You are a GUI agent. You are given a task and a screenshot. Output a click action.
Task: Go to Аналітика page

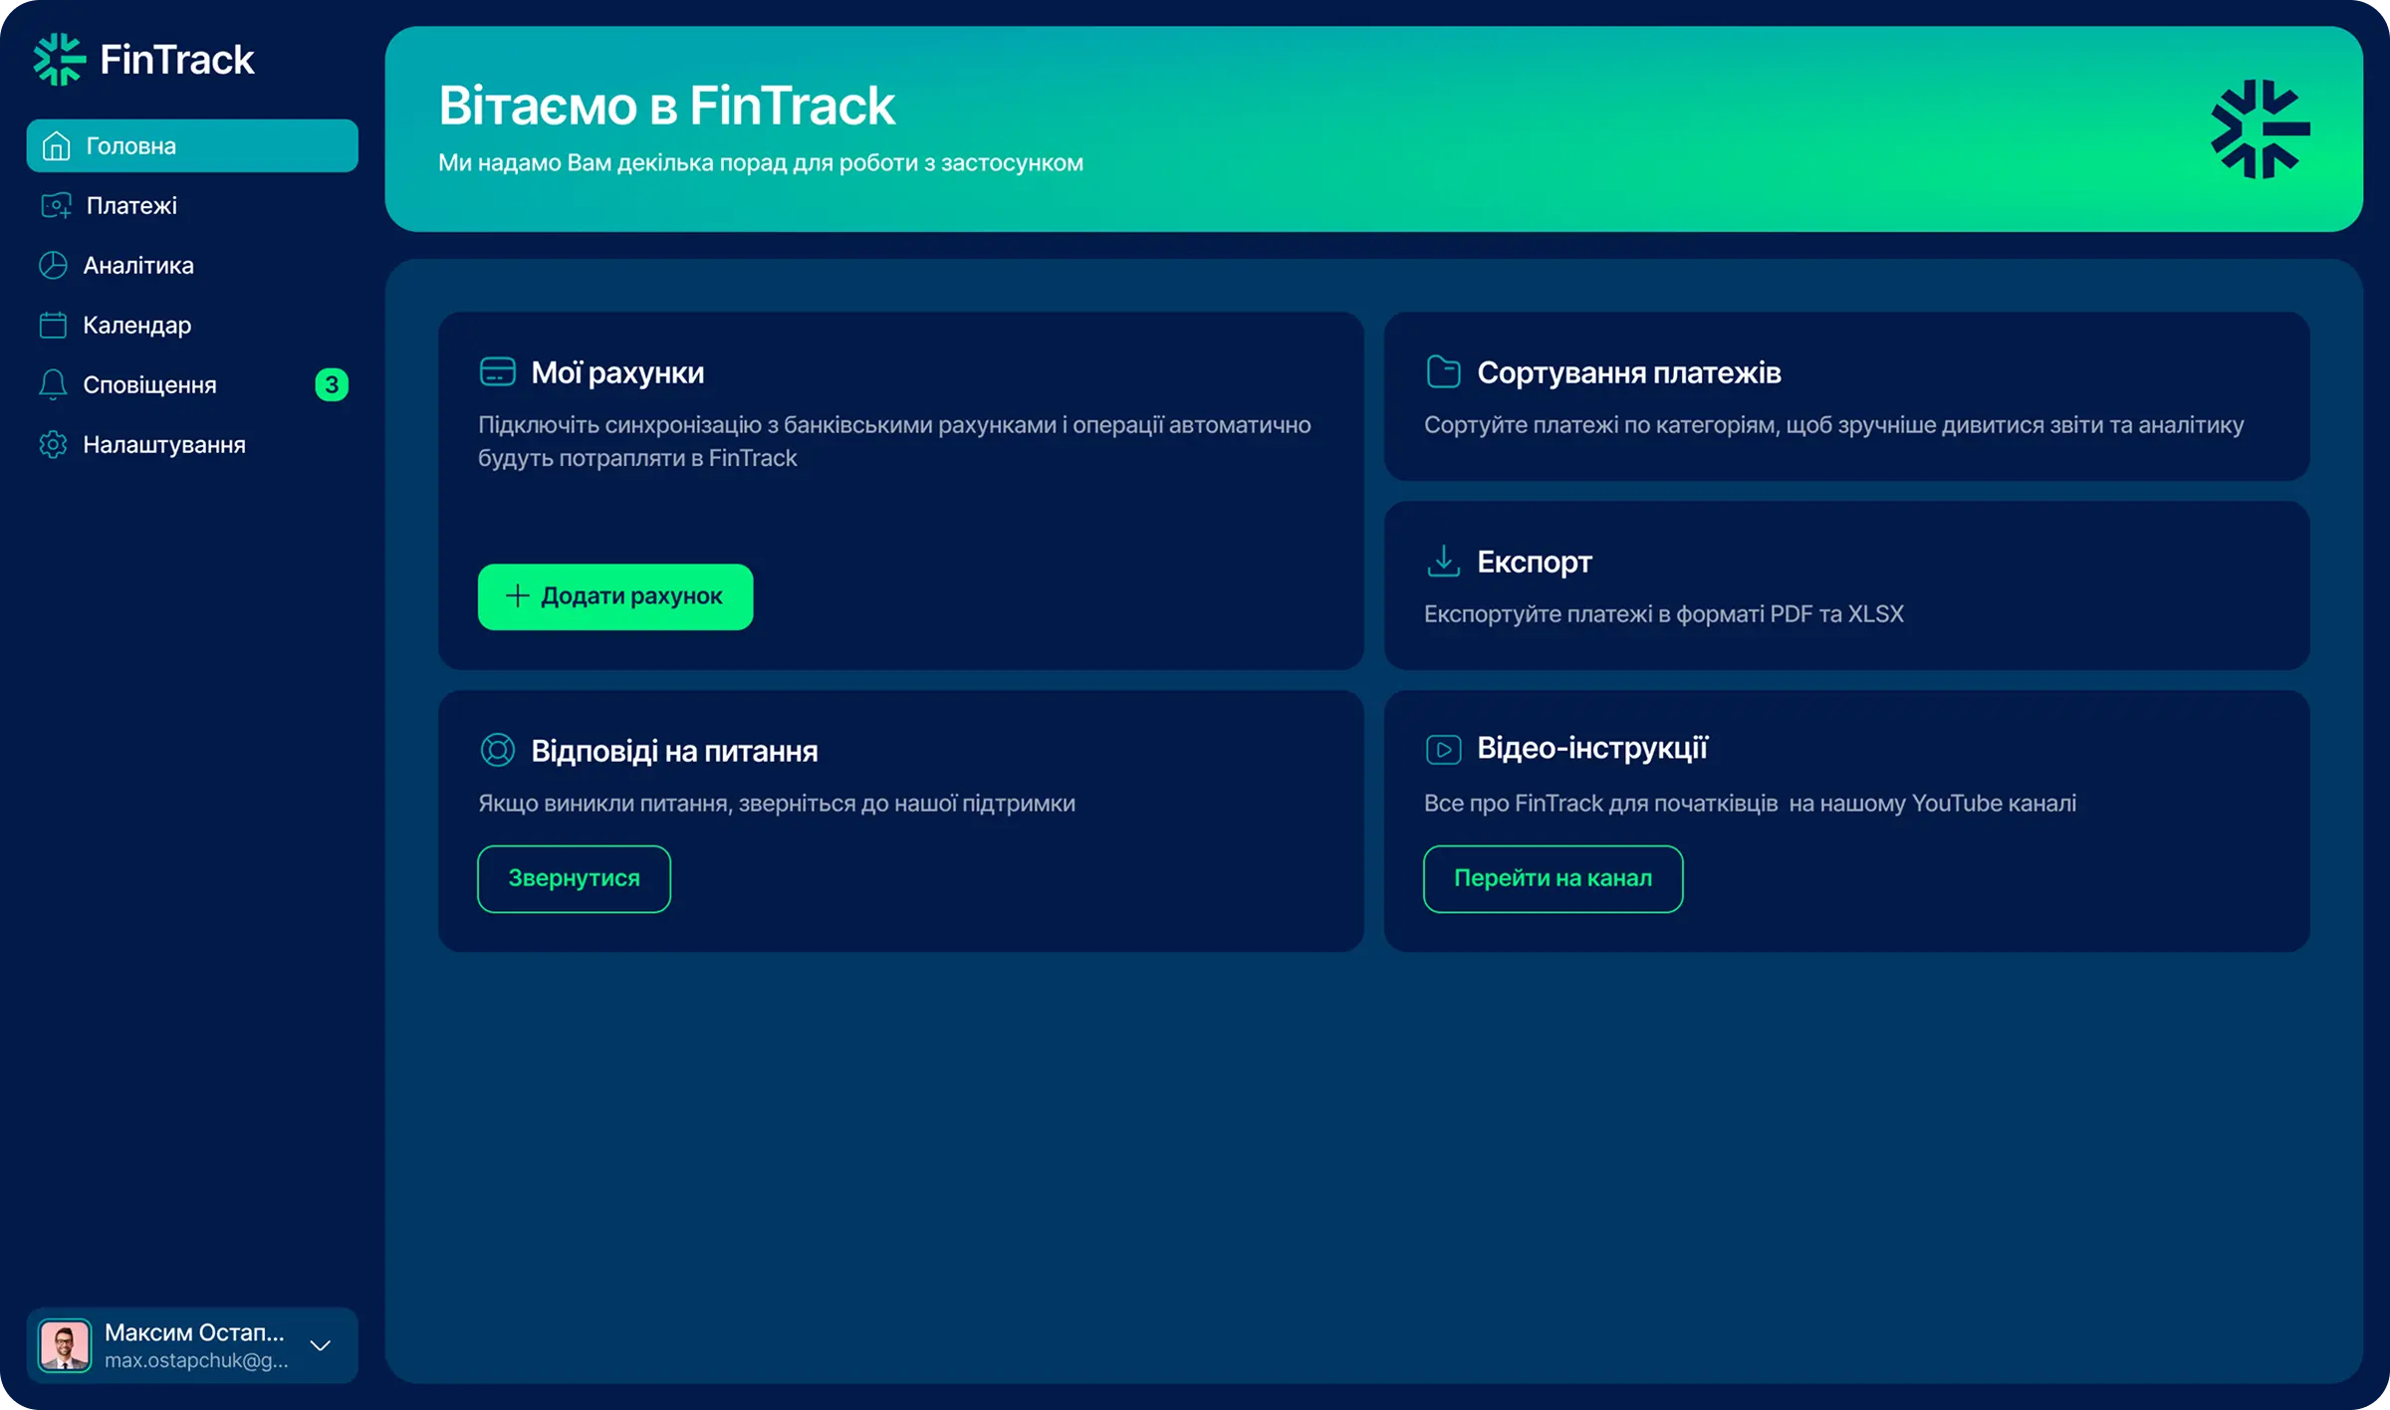[x=192, y=266]
